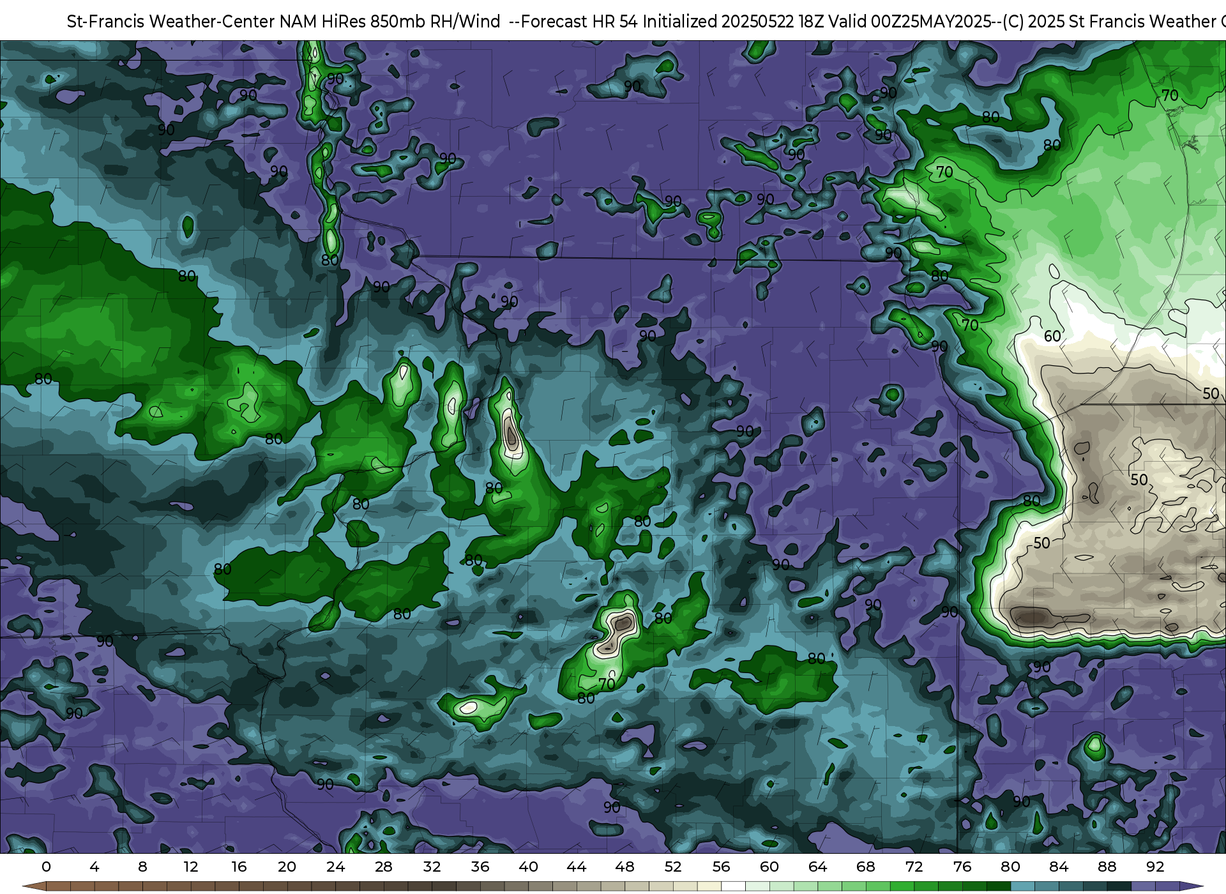
Task: Click color scale tick label '72'
Action: coord(914,867)
